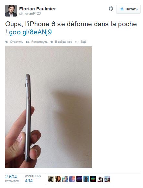This screenshot has height=188, width=143.
Task: Click the gear settings icon
Action: point(111,9)
